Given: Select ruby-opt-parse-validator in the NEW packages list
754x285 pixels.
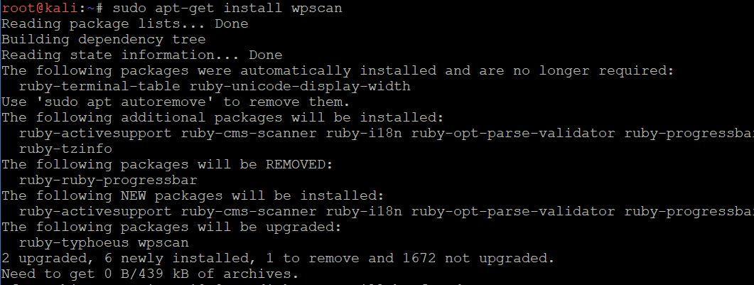Looking at the screenshot, I should [513, 212].
